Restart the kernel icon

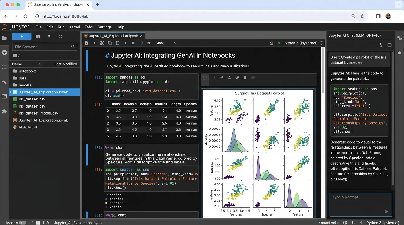pos(141,43)
